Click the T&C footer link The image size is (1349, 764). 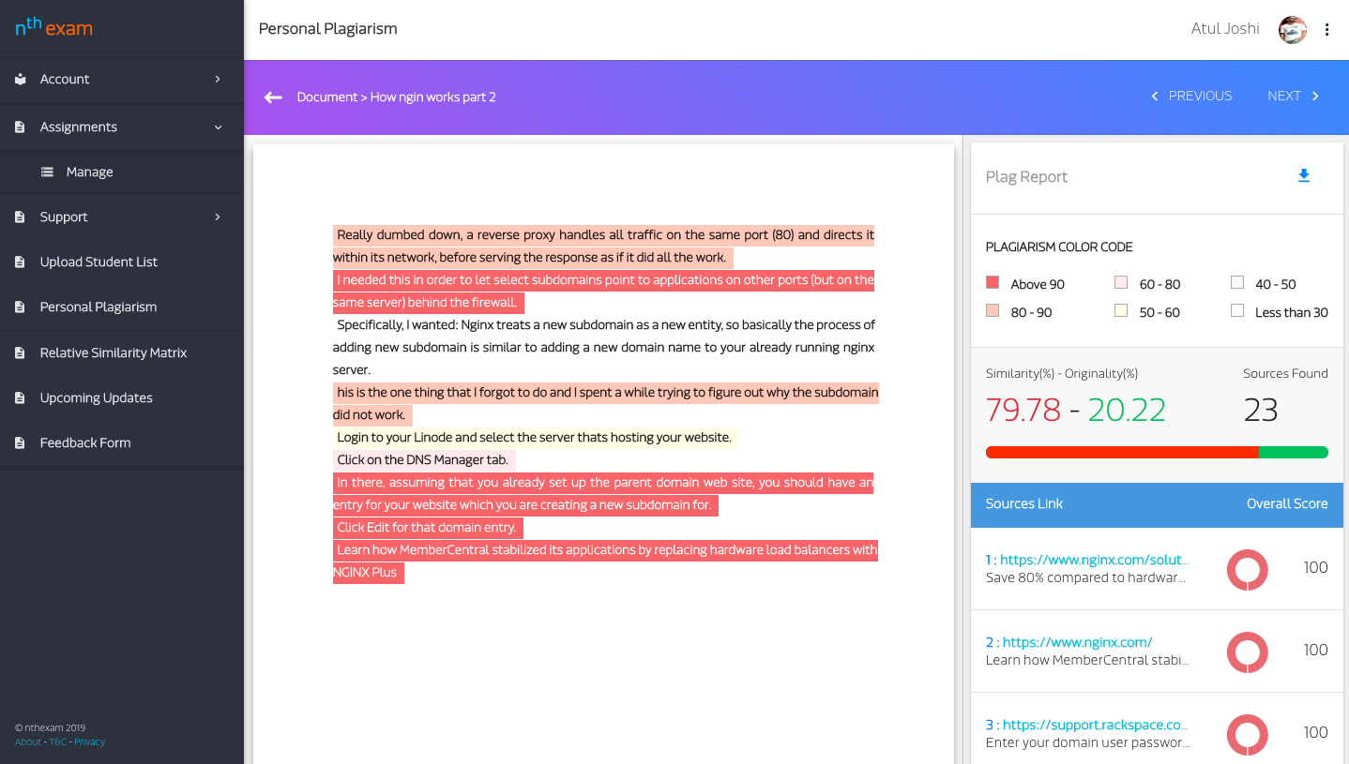pyautogui.click(x=57, y=742)
